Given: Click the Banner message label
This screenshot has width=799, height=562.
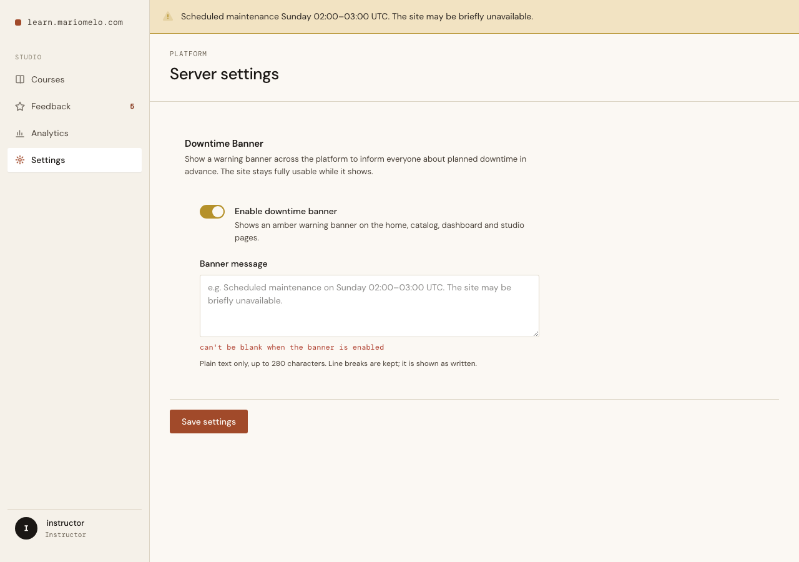Looking at the screenshot, I should [x=233, y=264].
